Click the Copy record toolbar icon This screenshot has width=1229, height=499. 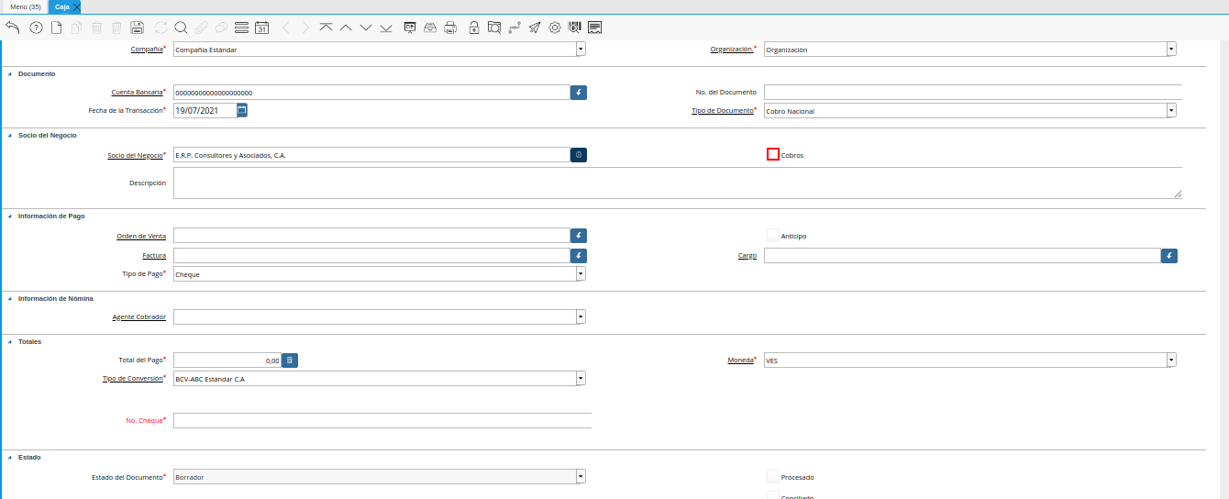click(76, 28)
